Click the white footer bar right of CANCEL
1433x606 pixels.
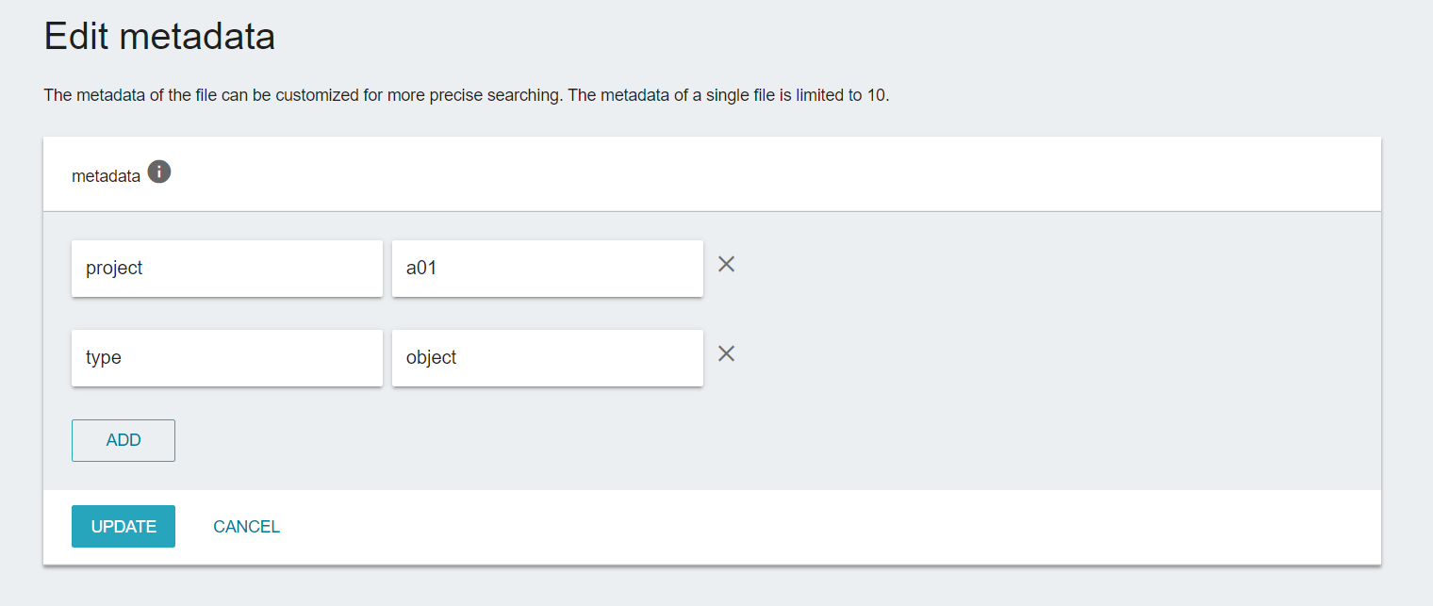point(801,527)
